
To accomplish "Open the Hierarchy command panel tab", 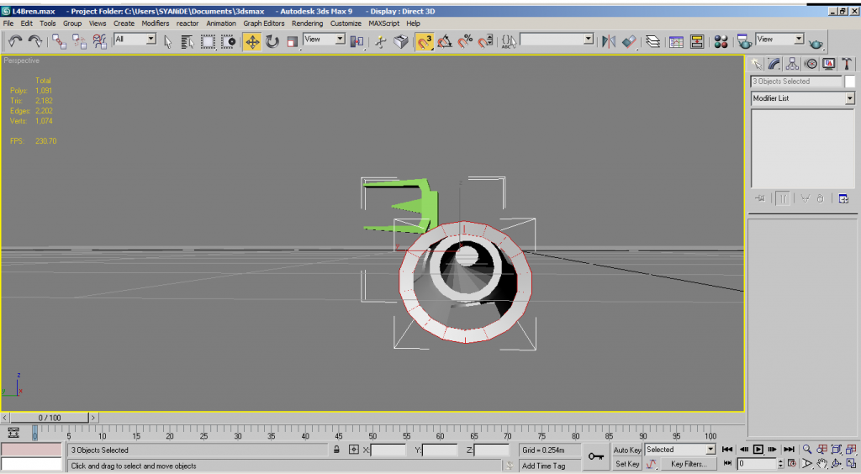I will [x=792, y=64].
